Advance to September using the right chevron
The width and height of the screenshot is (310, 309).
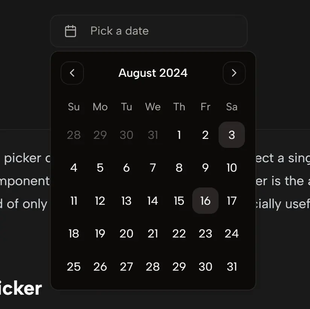click(x=234, y=73)
